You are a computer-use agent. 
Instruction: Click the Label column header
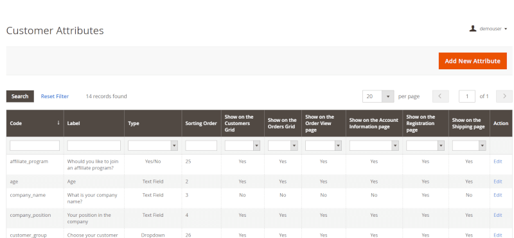[x=94, y=123]
